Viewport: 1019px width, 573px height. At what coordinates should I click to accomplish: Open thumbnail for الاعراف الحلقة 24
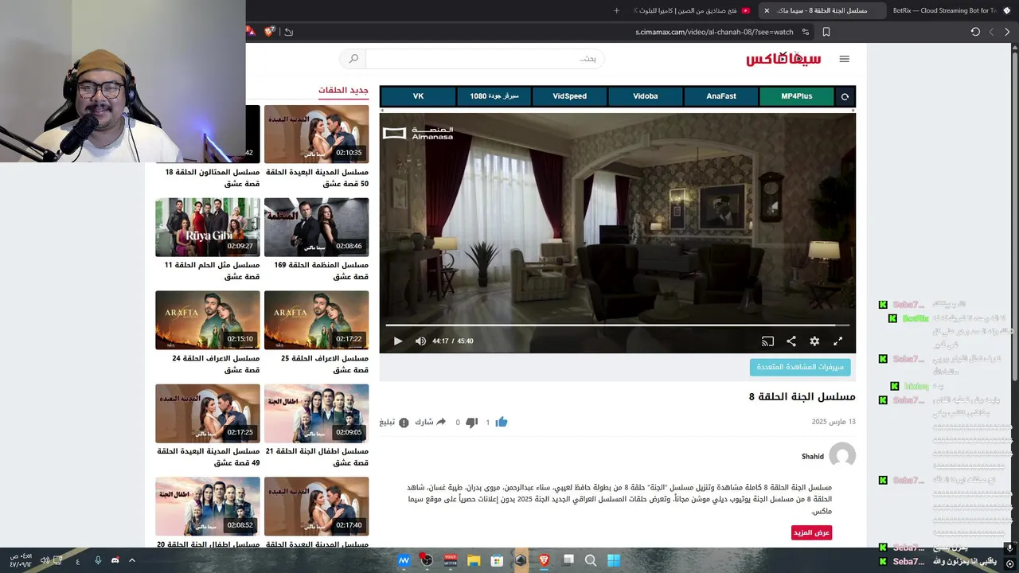tap(208, 320)
